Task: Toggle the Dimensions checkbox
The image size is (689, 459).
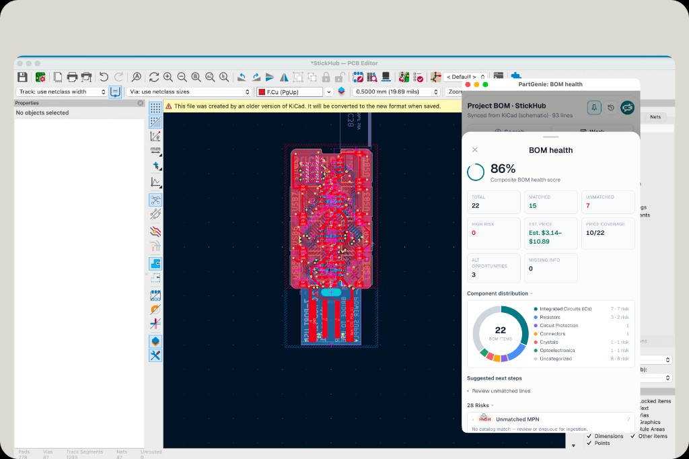Action: coord(589,436)
